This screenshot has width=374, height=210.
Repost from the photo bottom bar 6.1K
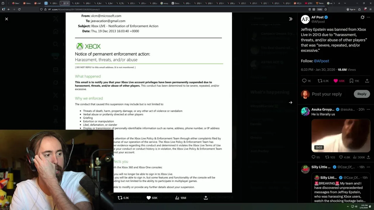tap(123, 198)
